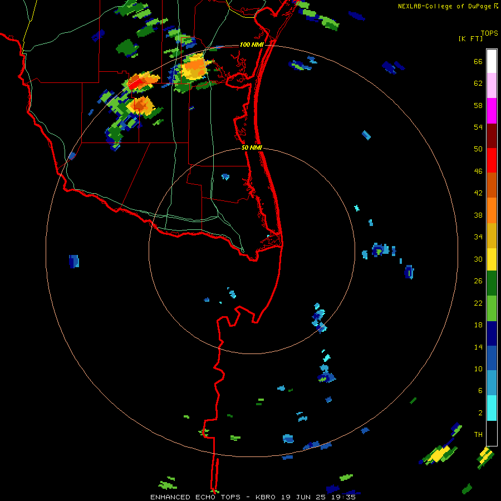Viewport: 501px width, 501px height.
Task: Click the '6' legend value
Action: [x=480, y=391]
